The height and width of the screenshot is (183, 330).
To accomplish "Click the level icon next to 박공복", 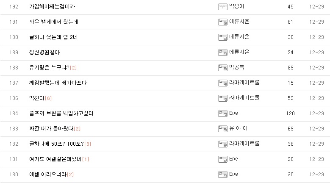I will 222,68.
